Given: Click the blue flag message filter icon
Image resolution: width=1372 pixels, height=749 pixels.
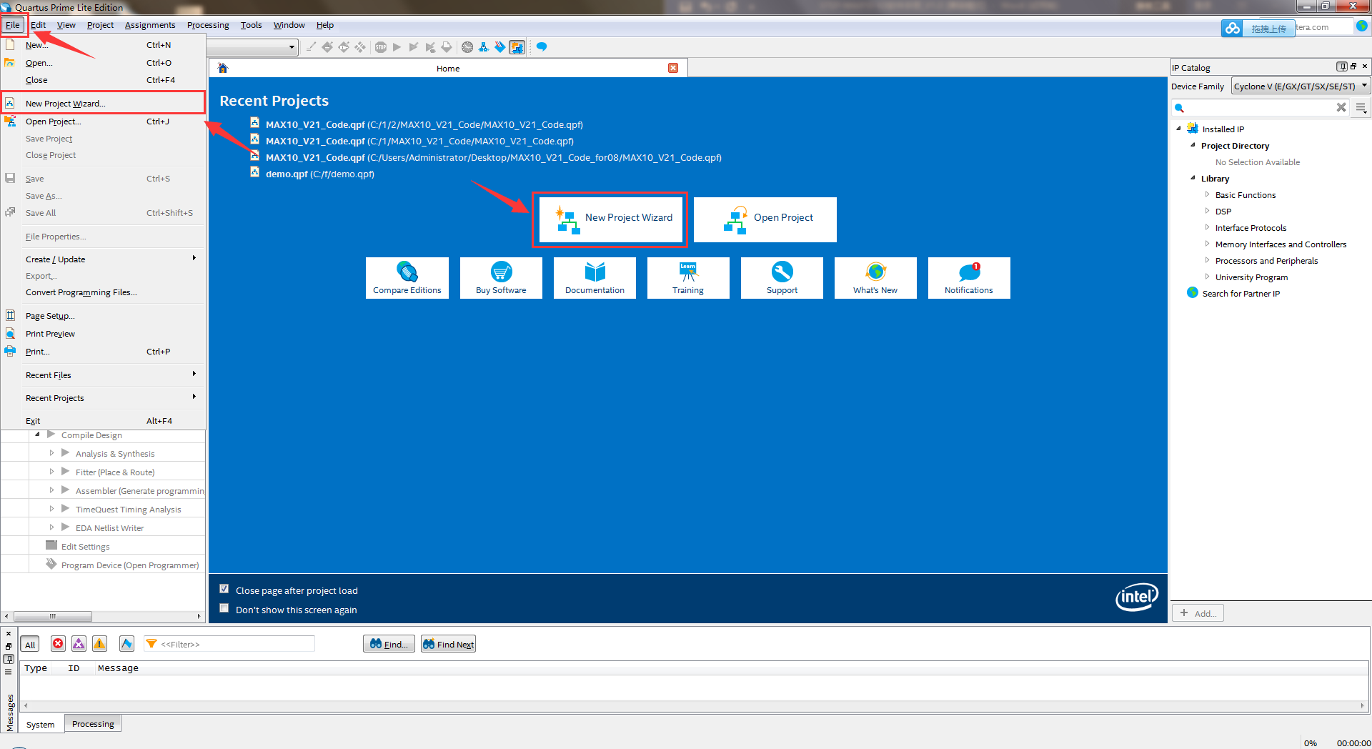Looking at the screenshot, I should 126,644.
